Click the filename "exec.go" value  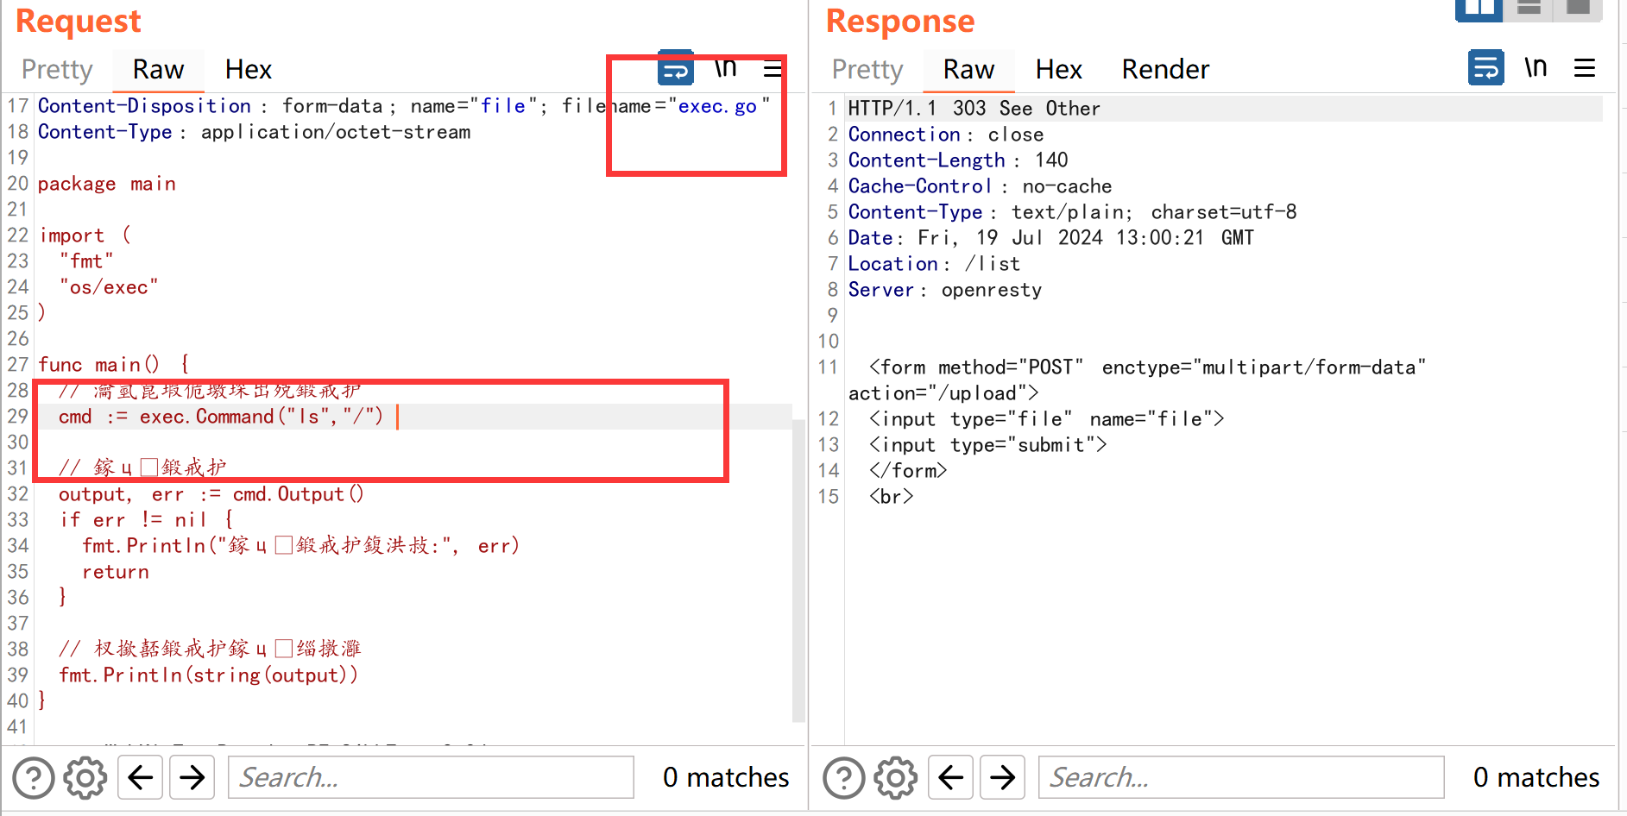click(719, 106)
